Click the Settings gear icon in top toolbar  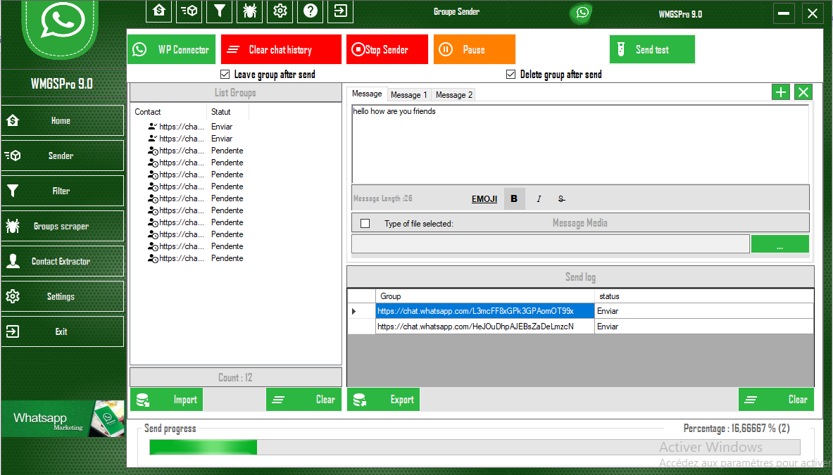[x=280, y=11]
